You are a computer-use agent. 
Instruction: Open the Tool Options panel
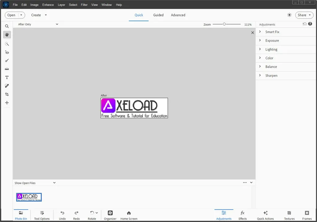42,215
